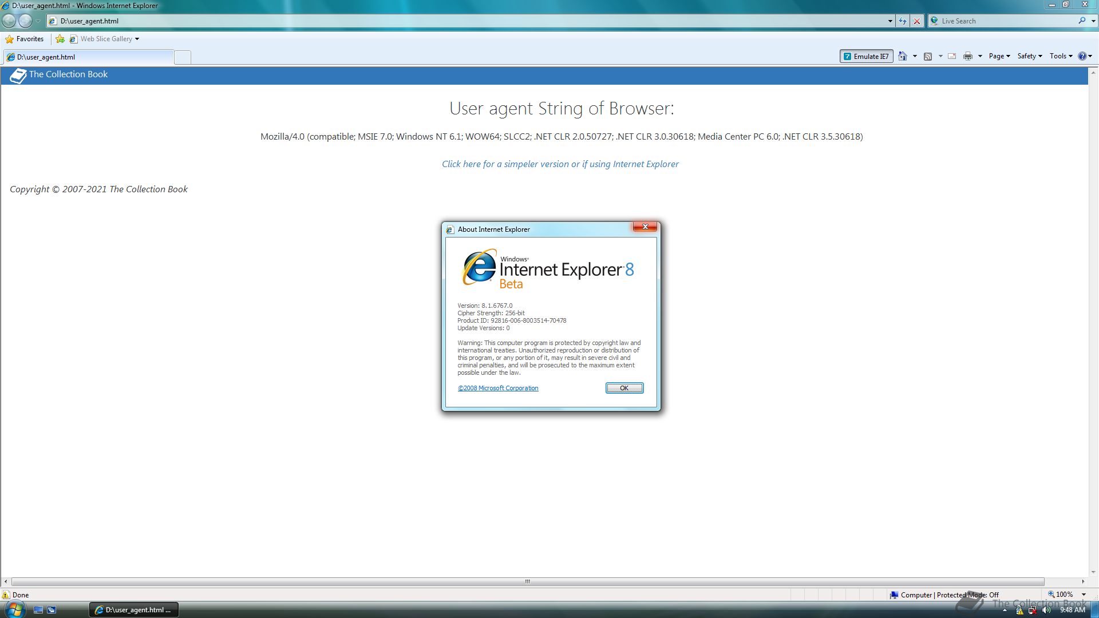Viewport: 1099px width, 618px height.
Task: Open the ©2008 Microsoft Corporation link
Action: [x=498, y=388]
